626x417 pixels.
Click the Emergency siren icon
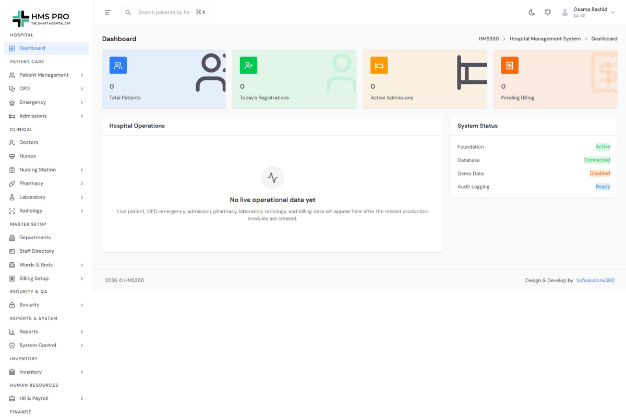pyautogui.click(x=12, y=103)
